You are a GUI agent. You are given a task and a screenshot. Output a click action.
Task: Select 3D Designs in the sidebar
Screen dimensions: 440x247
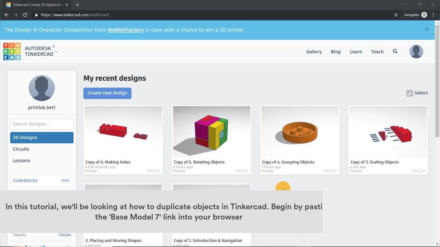pos(42,137)
